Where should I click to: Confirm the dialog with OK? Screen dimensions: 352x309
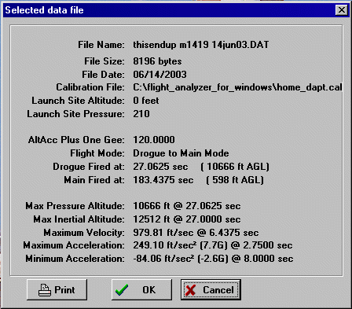coord(141,289)
